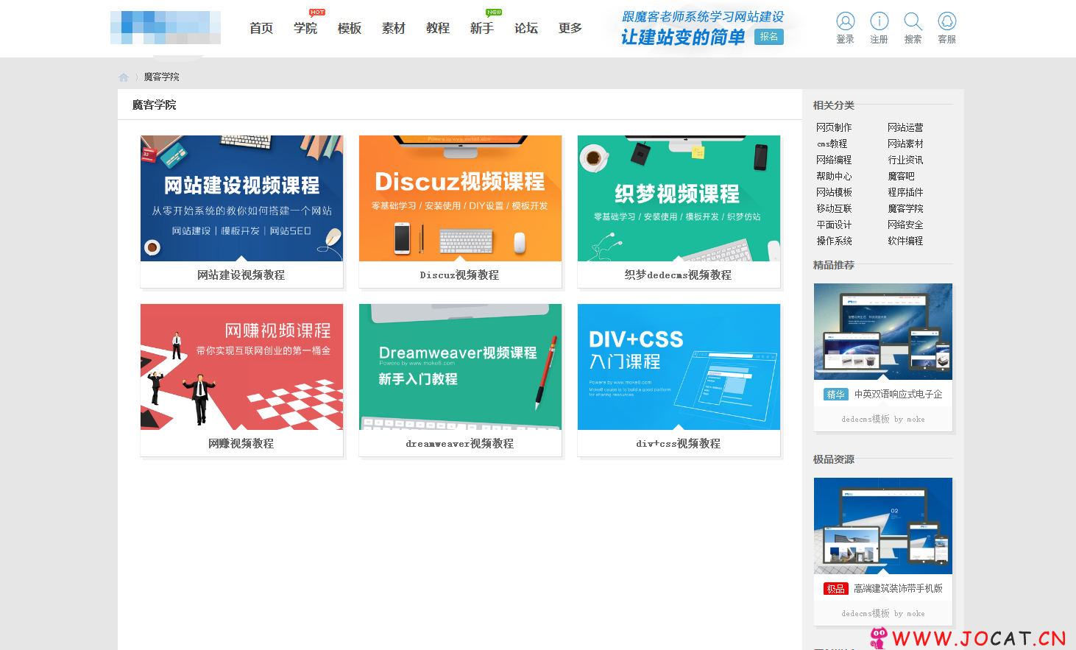Select 模板 in the top navigation
The height and width of the screenshot is (650, 1076).
pyautogui.click(x=350, y=28)
